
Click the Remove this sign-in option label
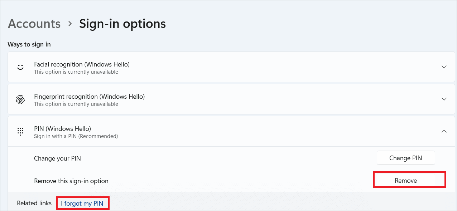[71, 181]
